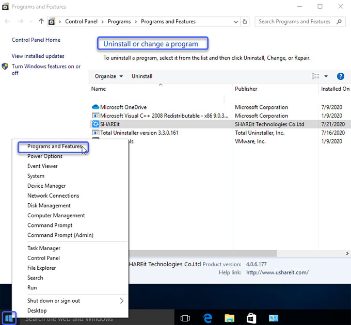The width and height of the screenshot is (351, 325).
Task: Expand the Shut down or sign out submenu arrow
Action: click(x=121, y=301)
